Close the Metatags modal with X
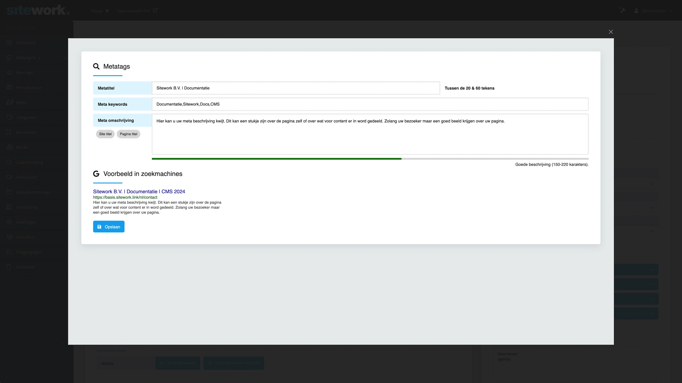Screen dimensions: 682x383 coord(611,32)
